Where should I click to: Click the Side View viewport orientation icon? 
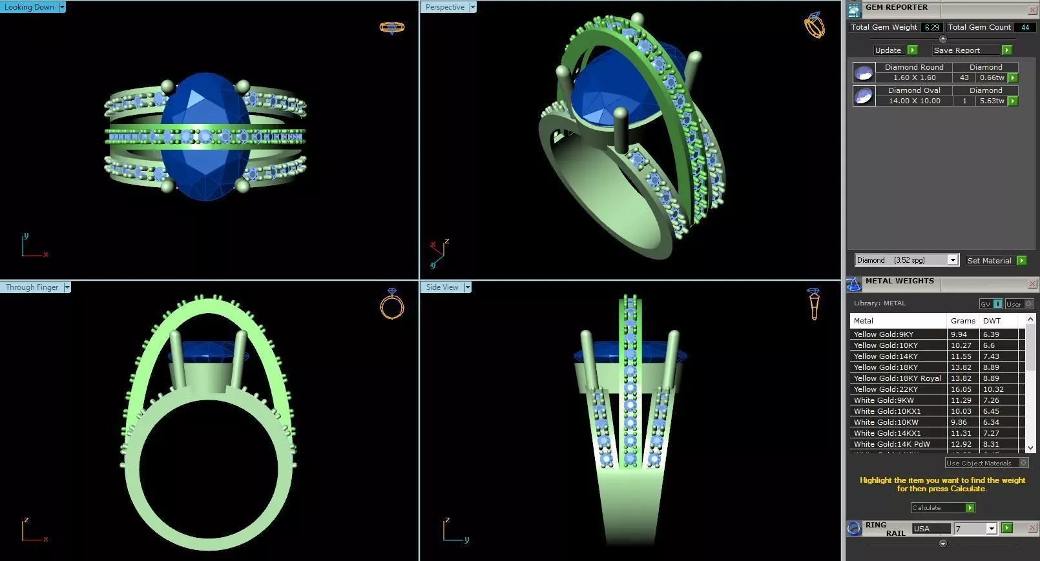tap(814, 303)
